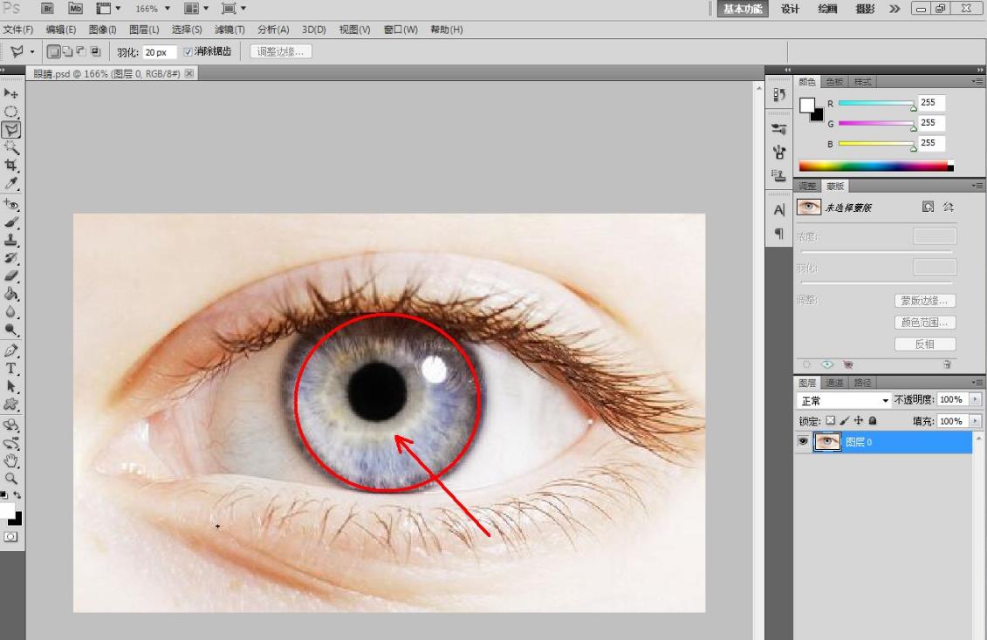Toggle lock image pixels
This screenshot has width=987, height=640.
point(845,420)
